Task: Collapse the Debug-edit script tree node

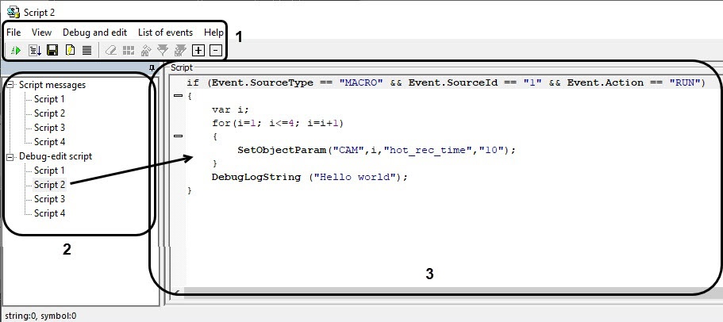Action: 10,156
